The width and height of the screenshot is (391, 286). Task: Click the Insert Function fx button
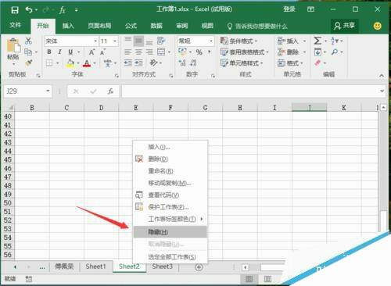pos(110,91)
